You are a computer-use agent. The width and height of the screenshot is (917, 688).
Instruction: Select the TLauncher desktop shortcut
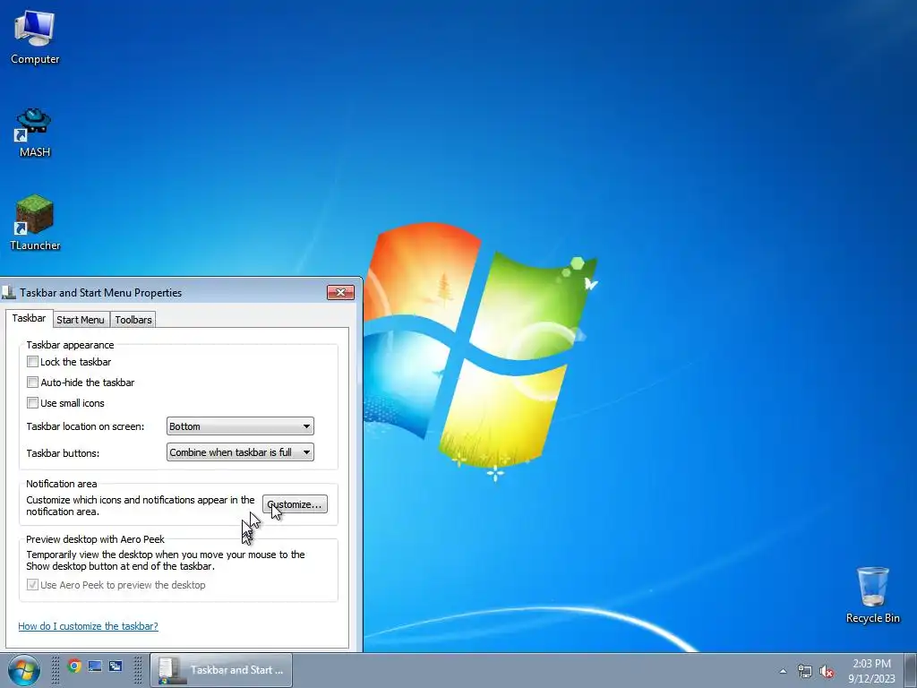point(35,223)
